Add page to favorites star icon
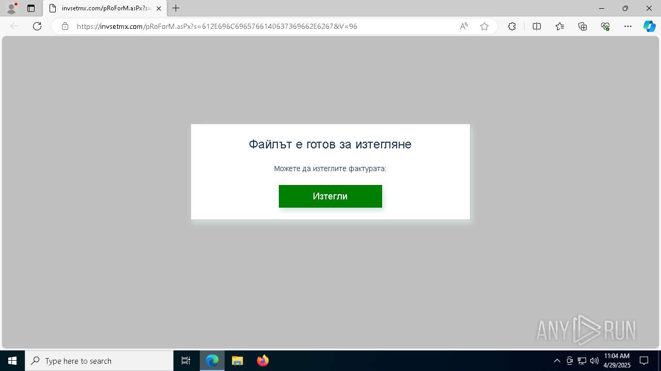661x371 pixels. point(484,26)
